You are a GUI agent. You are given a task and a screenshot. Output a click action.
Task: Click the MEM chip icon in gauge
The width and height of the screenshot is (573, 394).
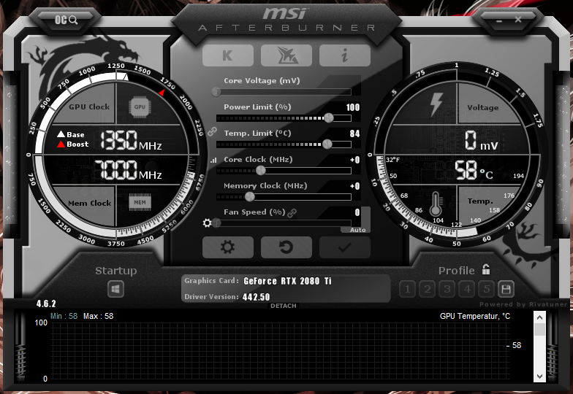pos(140,203)
